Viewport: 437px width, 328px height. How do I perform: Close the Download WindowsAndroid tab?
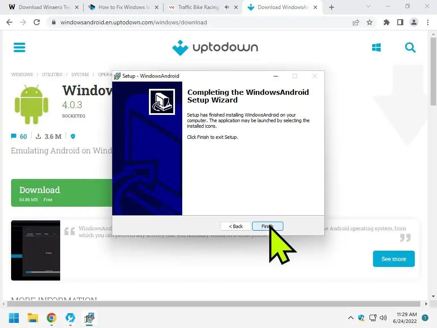pos(315,7)
